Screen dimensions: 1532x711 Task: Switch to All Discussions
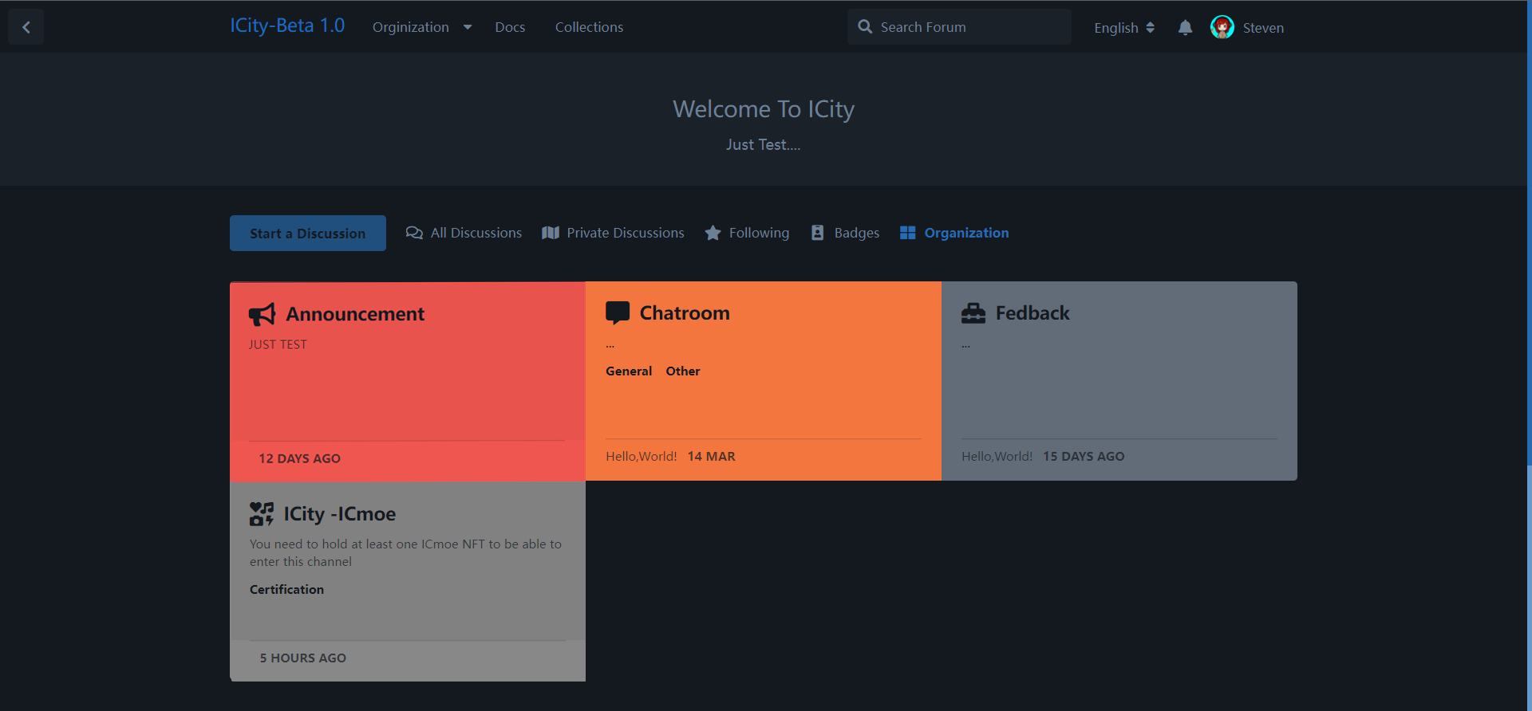pos(464,233)
